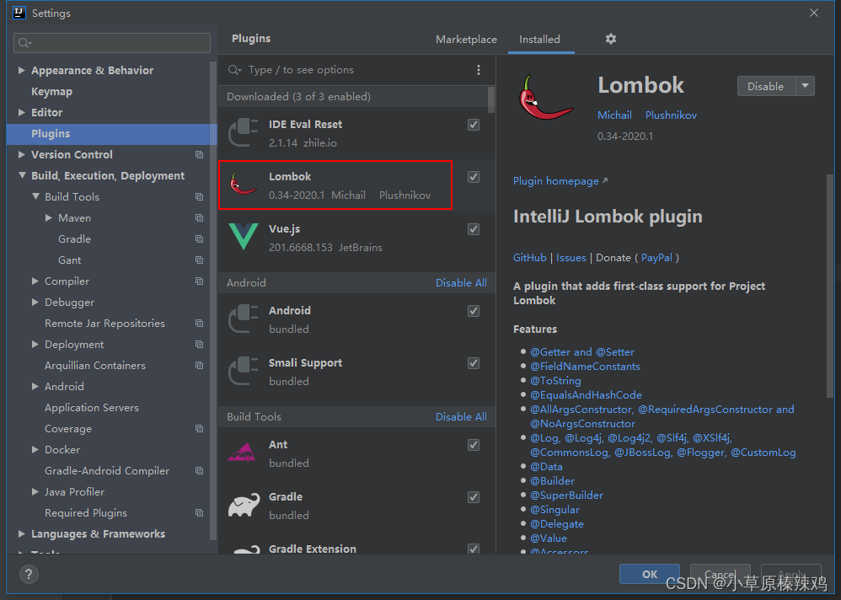Click project-level icon beside Deployment
The image size is (841, 600).
[x=199, y=344]
